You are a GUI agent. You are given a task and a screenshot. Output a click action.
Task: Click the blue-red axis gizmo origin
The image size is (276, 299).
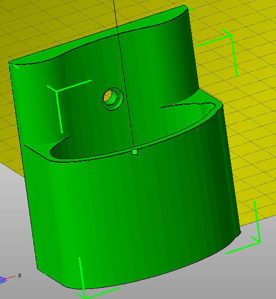[x=2, y=280]
